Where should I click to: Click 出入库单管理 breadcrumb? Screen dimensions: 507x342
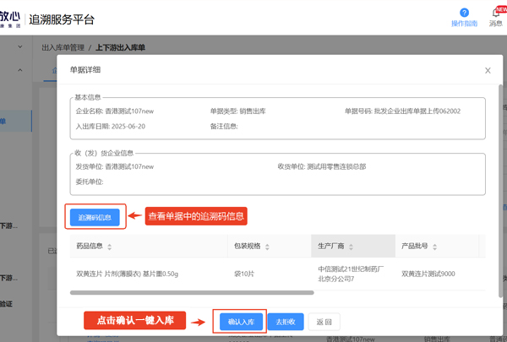63,48
